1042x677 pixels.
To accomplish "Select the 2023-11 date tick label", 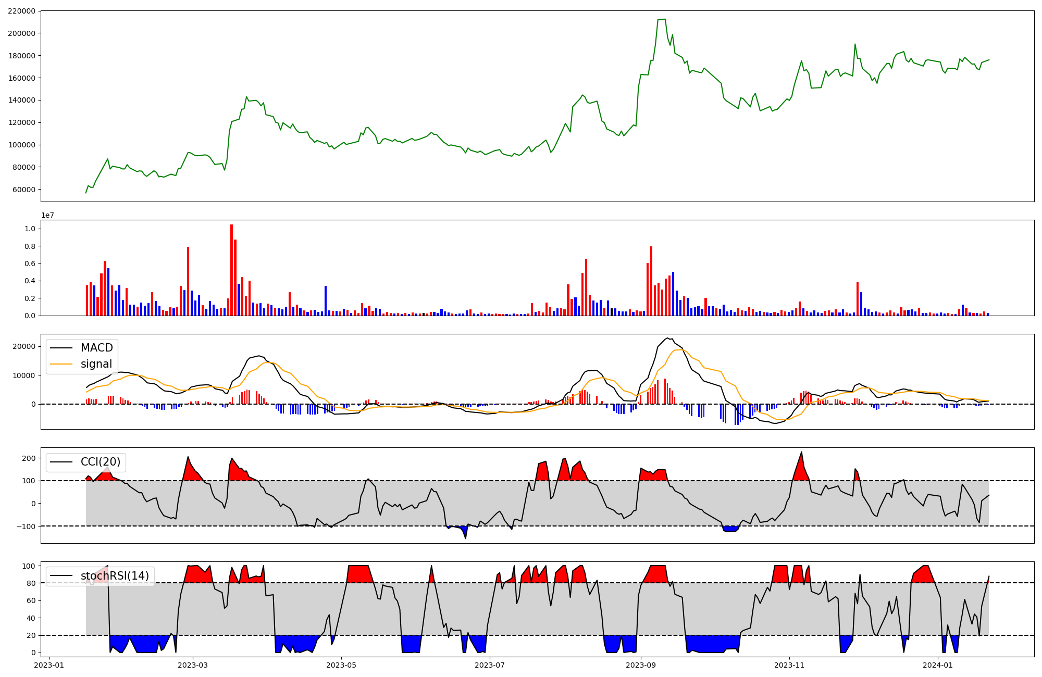I will tap(789, 665).
